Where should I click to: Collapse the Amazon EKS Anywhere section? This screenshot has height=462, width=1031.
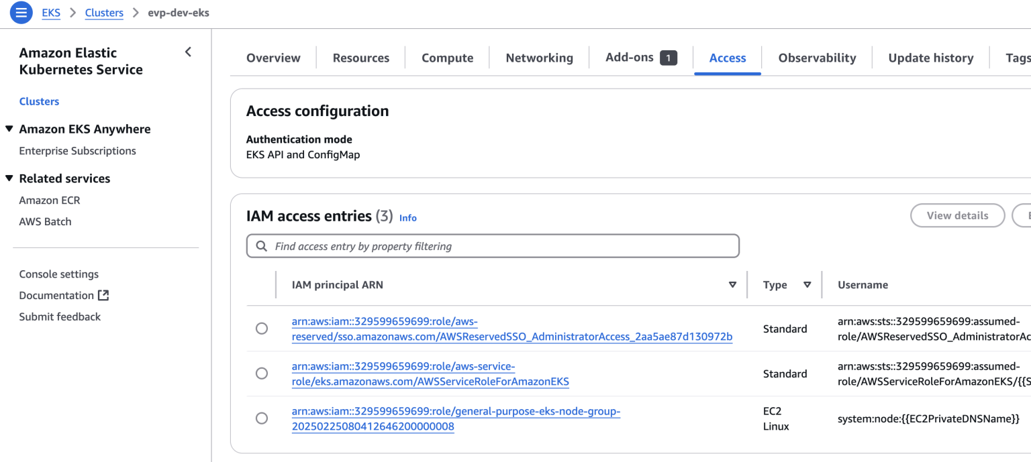pos(9,129)
